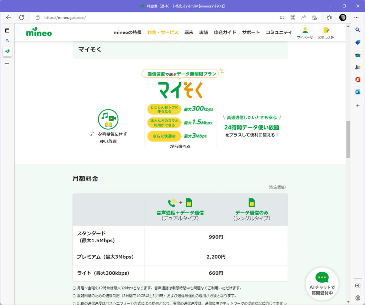Open the browser profile avatar
The height and width of the screenshot is (305, 365).
(343, 17)
